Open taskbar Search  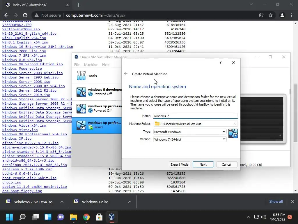[x=22, y=217]
